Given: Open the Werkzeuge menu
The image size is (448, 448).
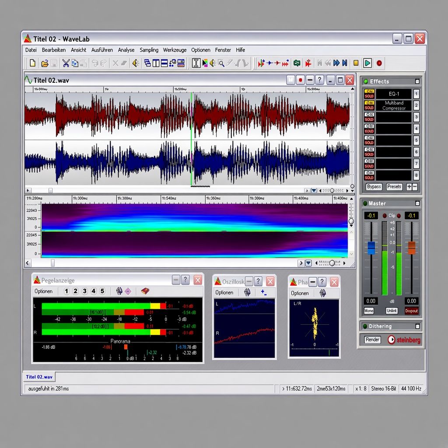Looking at the screenshot, I should pos(175,50).
